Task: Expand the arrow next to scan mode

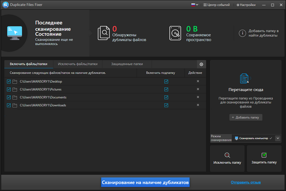Action: tap(278, 139)
